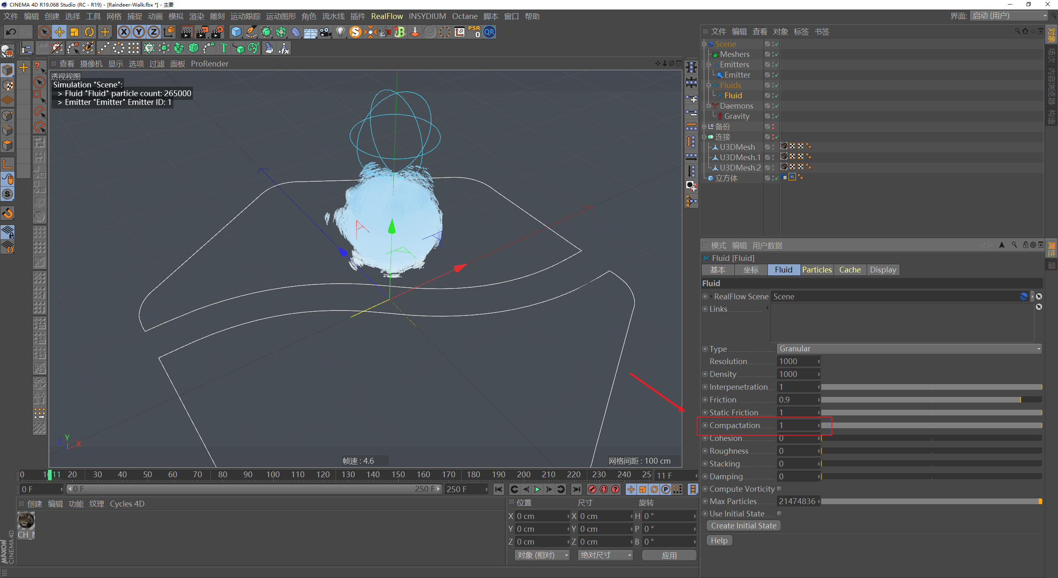
Task: Click the Create Initial State button
Action: (x=743, y=526)
